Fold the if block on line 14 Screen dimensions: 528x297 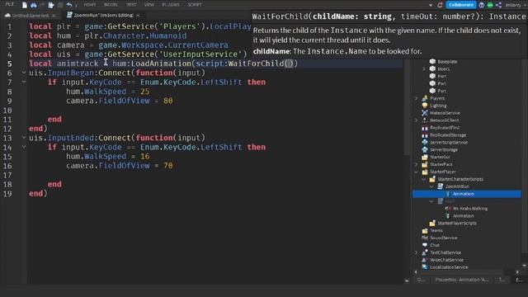point(24,147)
